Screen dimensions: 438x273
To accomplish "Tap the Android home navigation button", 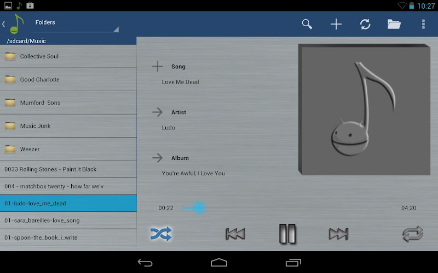I will click(x=219, y=263).
